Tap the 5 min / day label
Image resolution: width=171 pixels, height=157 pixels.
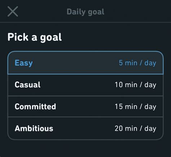pyautogui.click(x=137, y=63)
